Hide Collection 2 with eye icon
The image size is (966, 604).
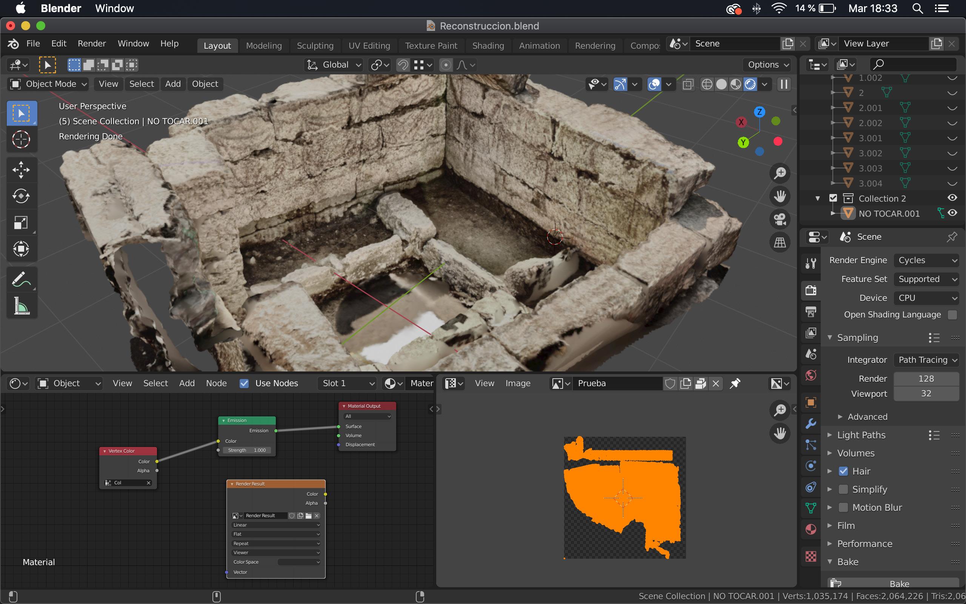click(952, 198)
